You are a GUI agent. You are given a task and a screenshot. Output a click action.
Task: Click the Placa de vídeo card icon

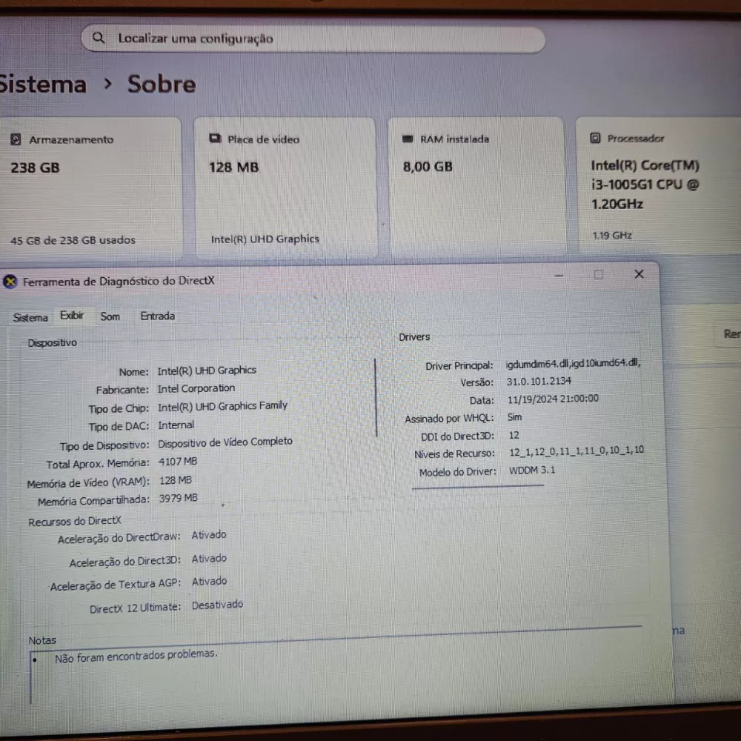point(215,139)
